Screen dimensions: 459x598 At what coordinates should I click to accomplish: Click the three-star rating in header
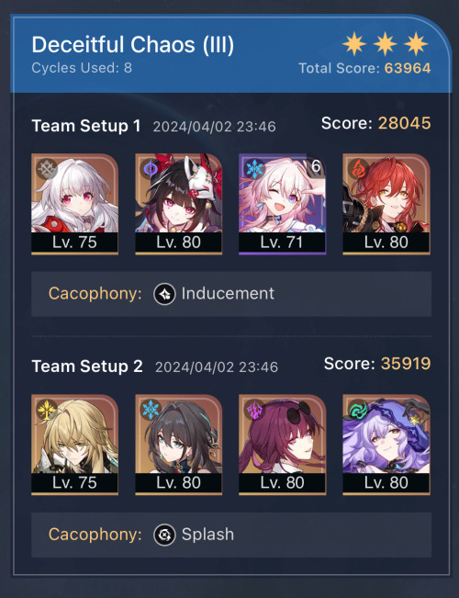pyautogui.click(x=385, y=43)
